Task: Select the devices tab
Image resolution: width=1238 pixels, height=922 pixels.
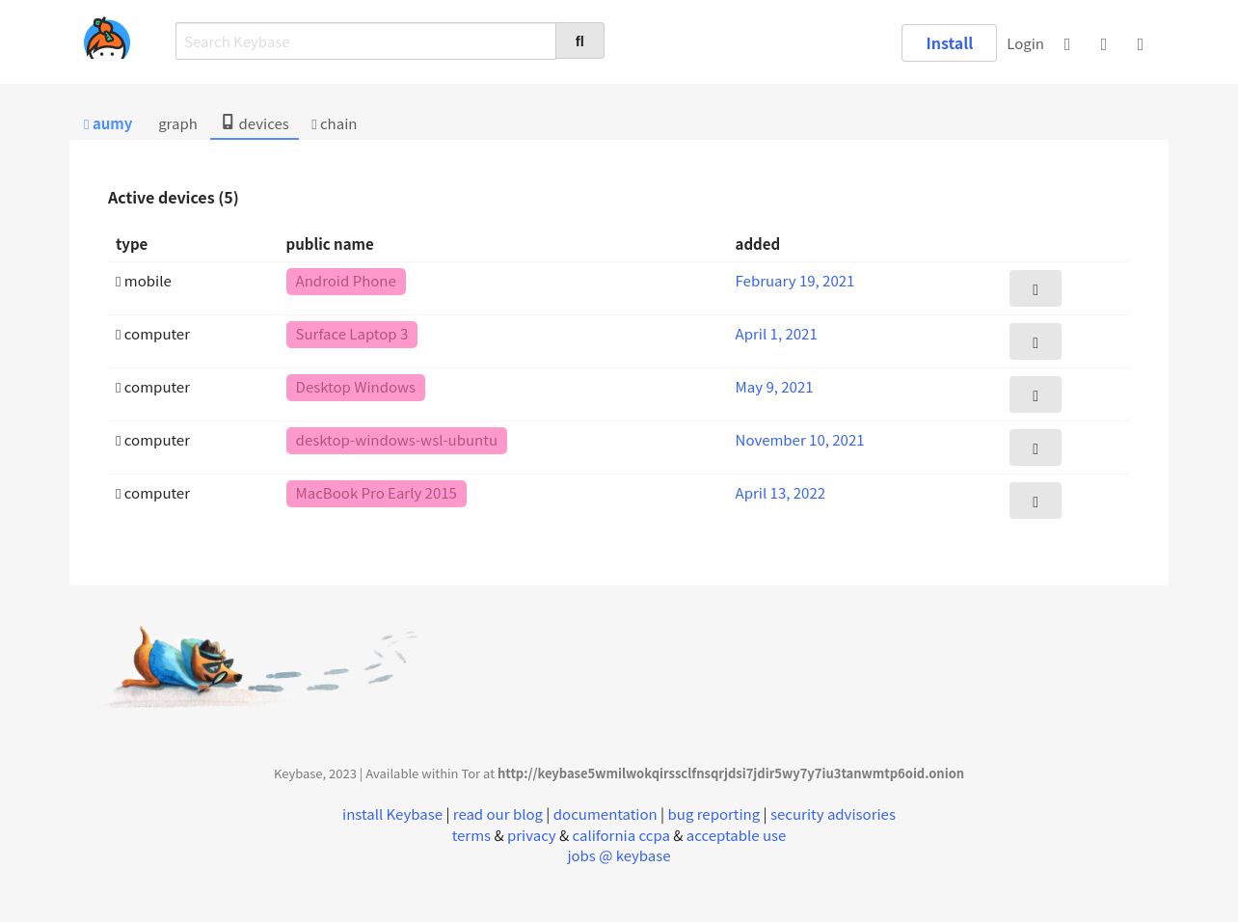Action: point(255,123)
